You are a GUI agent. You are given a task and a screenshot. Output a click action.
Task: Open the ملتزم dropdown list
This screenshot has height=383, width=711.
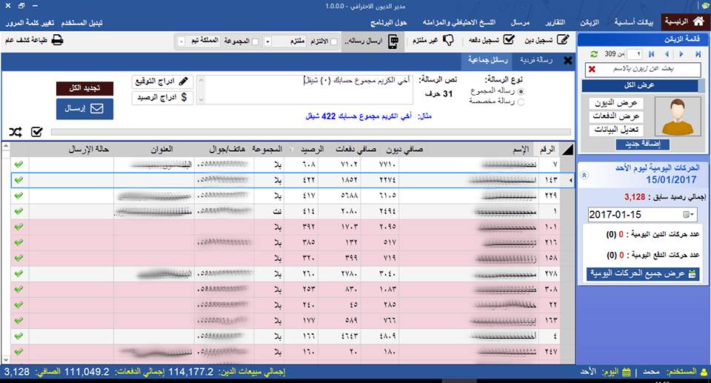[267, 41]
